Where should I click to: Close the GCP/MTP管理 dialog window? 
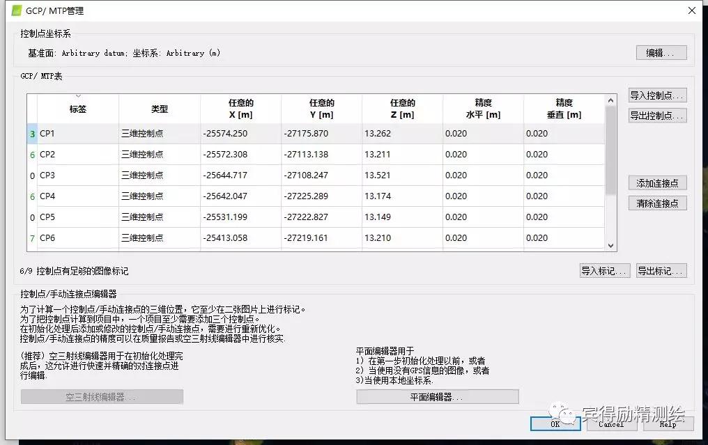click(x=691, y=10)
